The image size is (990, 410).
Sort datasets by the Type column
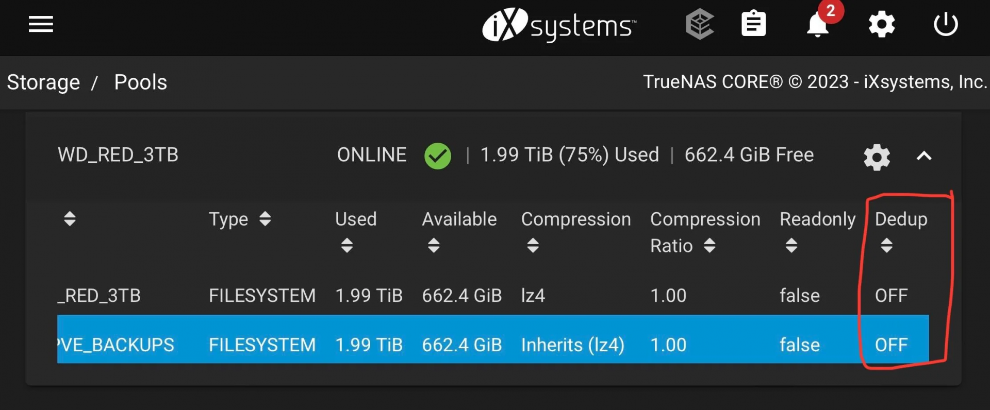[240, 219]
